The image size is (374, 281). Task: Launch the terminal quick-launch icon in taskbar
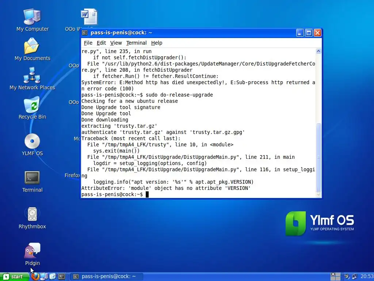click(62, 277)
